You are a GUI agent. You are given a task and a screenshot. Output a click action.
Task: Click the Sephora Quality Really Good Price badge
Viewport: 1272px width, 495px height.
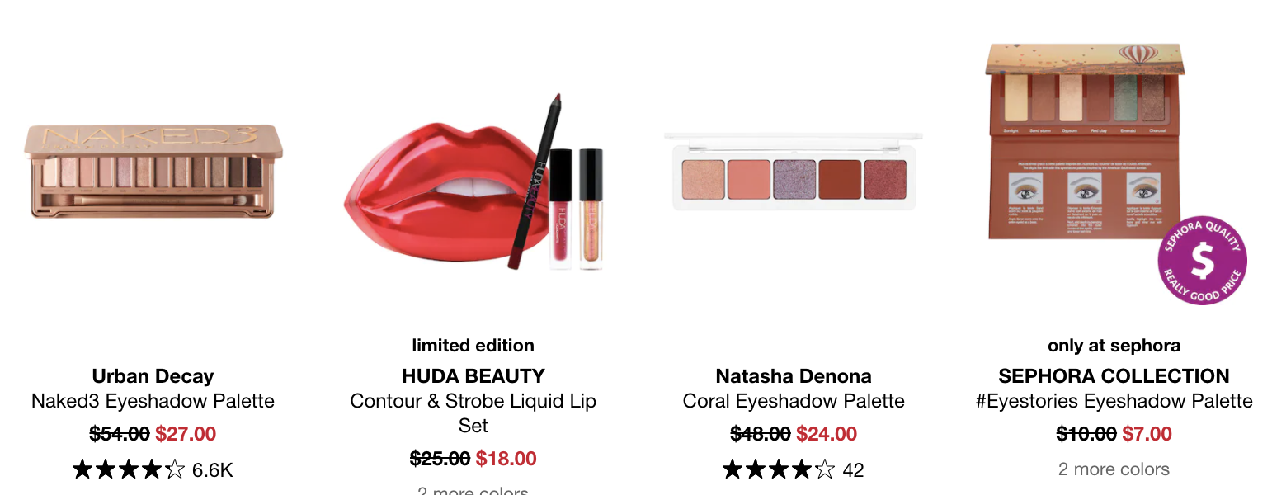tap(1203, 261)
